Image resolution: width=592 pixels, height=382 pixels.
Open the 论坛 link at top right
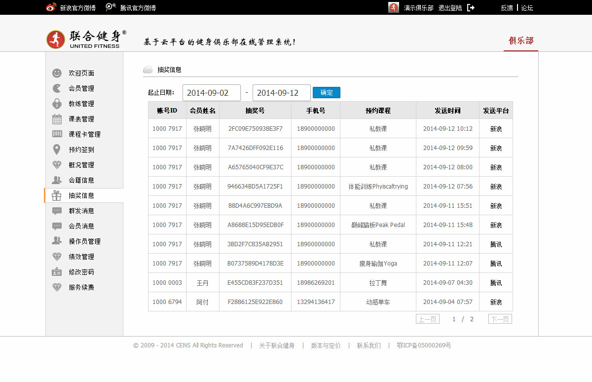click(x=527, y=8)
